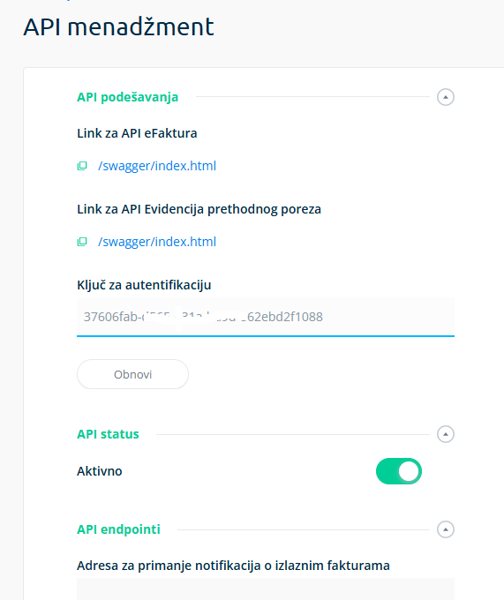Click the Ključ za autentifikaciju label
The height and width of the screenshot is (600, 504).
click(144, 285)
